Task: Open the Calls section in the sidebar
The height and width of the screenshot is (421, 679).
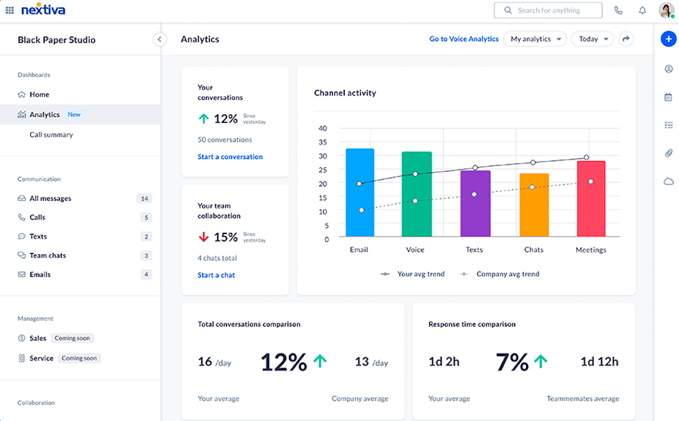Action: pos(39,217)
